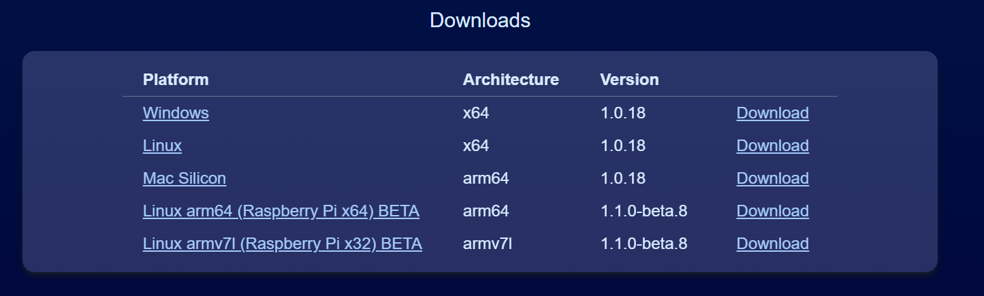Open the Windows platform link
984x296 pixels.
[176, 113]
